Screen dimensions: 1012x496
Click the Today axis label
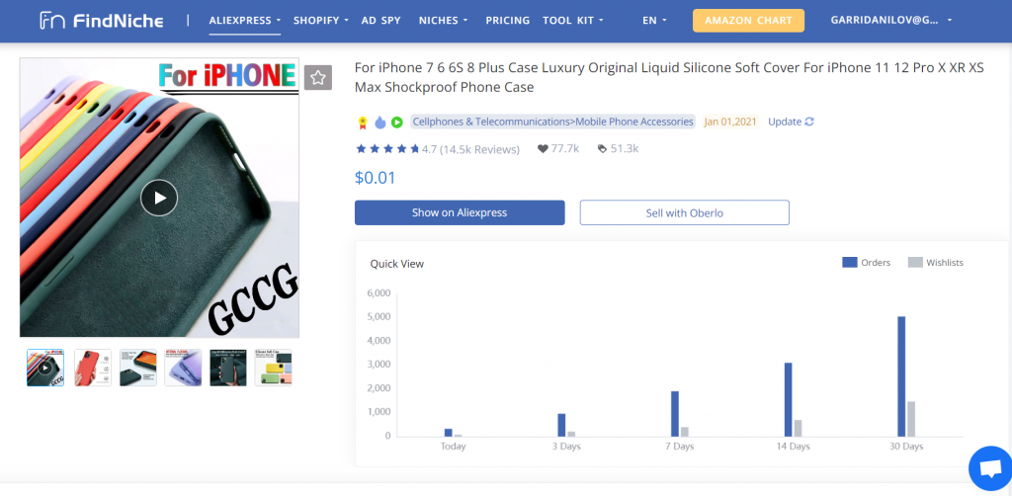tap(453, 447)
